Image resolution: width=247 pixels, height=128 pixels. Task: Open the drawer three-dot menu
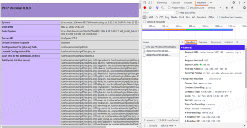point(145,125)
